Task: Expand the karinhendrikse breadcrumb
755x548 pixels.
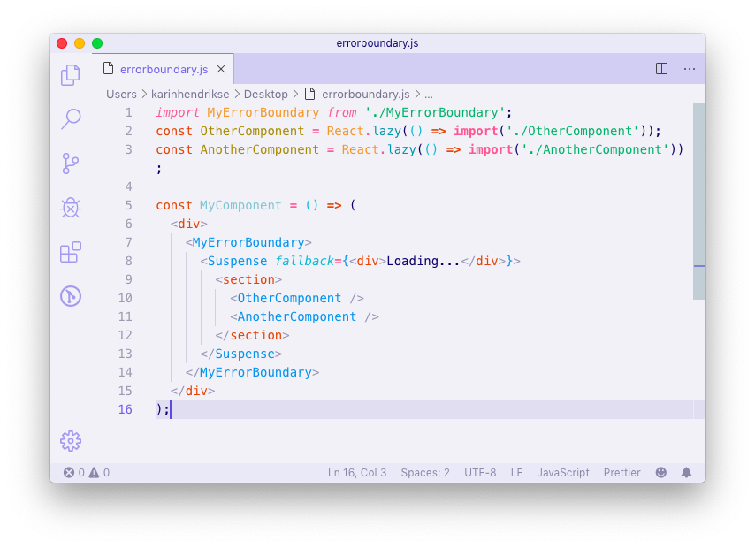Action: [x=190, y=94]
